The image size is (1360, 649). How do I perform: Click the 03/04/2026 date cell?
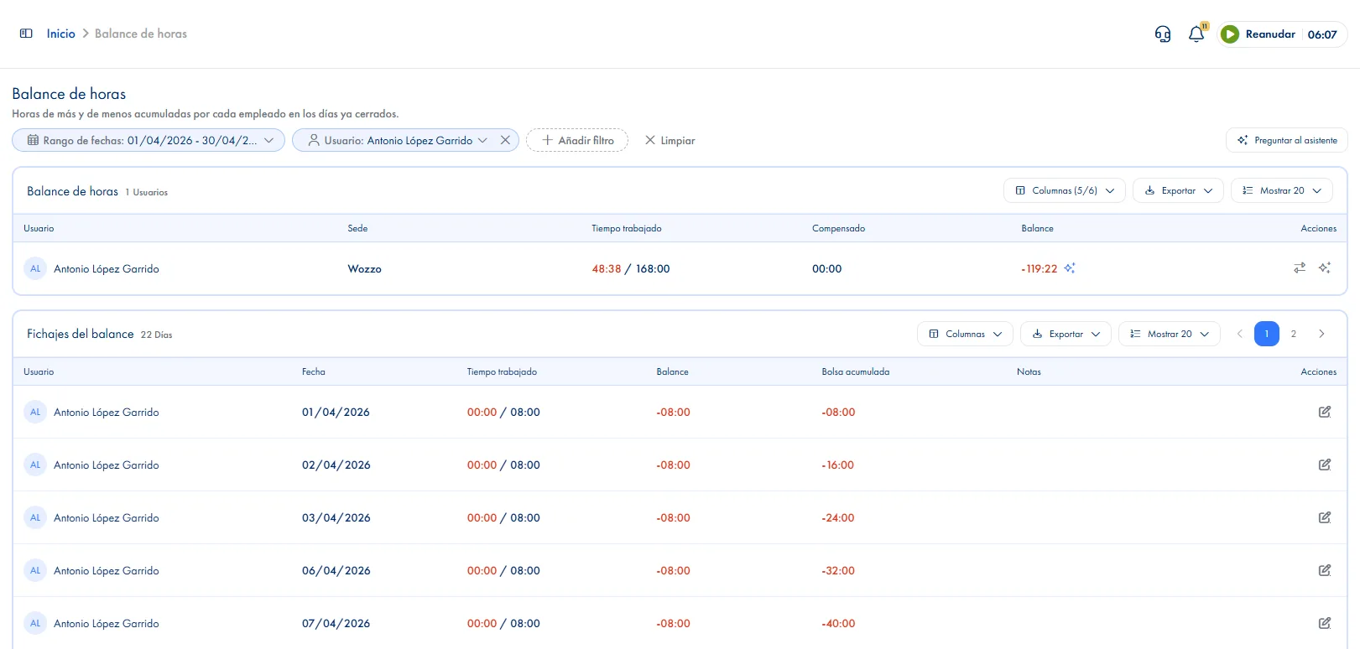[x=336, y=518]
